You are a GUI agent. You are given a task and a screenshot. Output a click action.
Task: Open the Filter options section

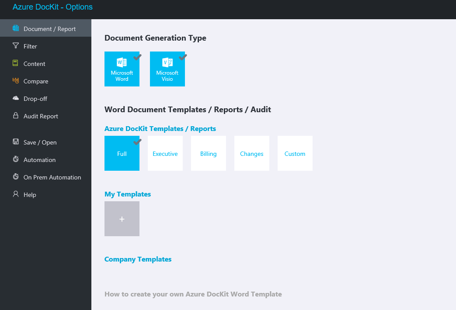45,46
